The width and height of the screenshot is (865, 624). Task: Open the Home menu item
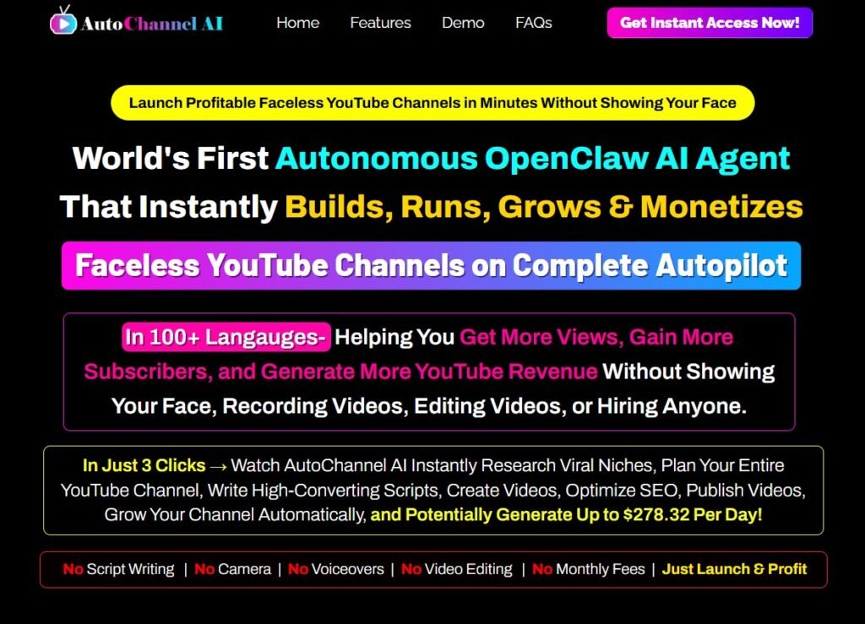click(298, 23)
